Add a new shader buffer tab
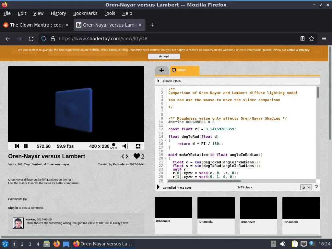This screenshot has height=249, width=332. [161, 70]
